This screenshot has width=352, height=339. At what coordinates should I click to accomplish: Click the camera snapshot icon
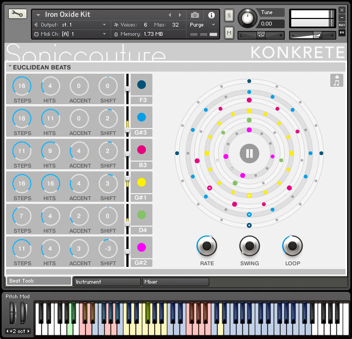coord(195,15)
